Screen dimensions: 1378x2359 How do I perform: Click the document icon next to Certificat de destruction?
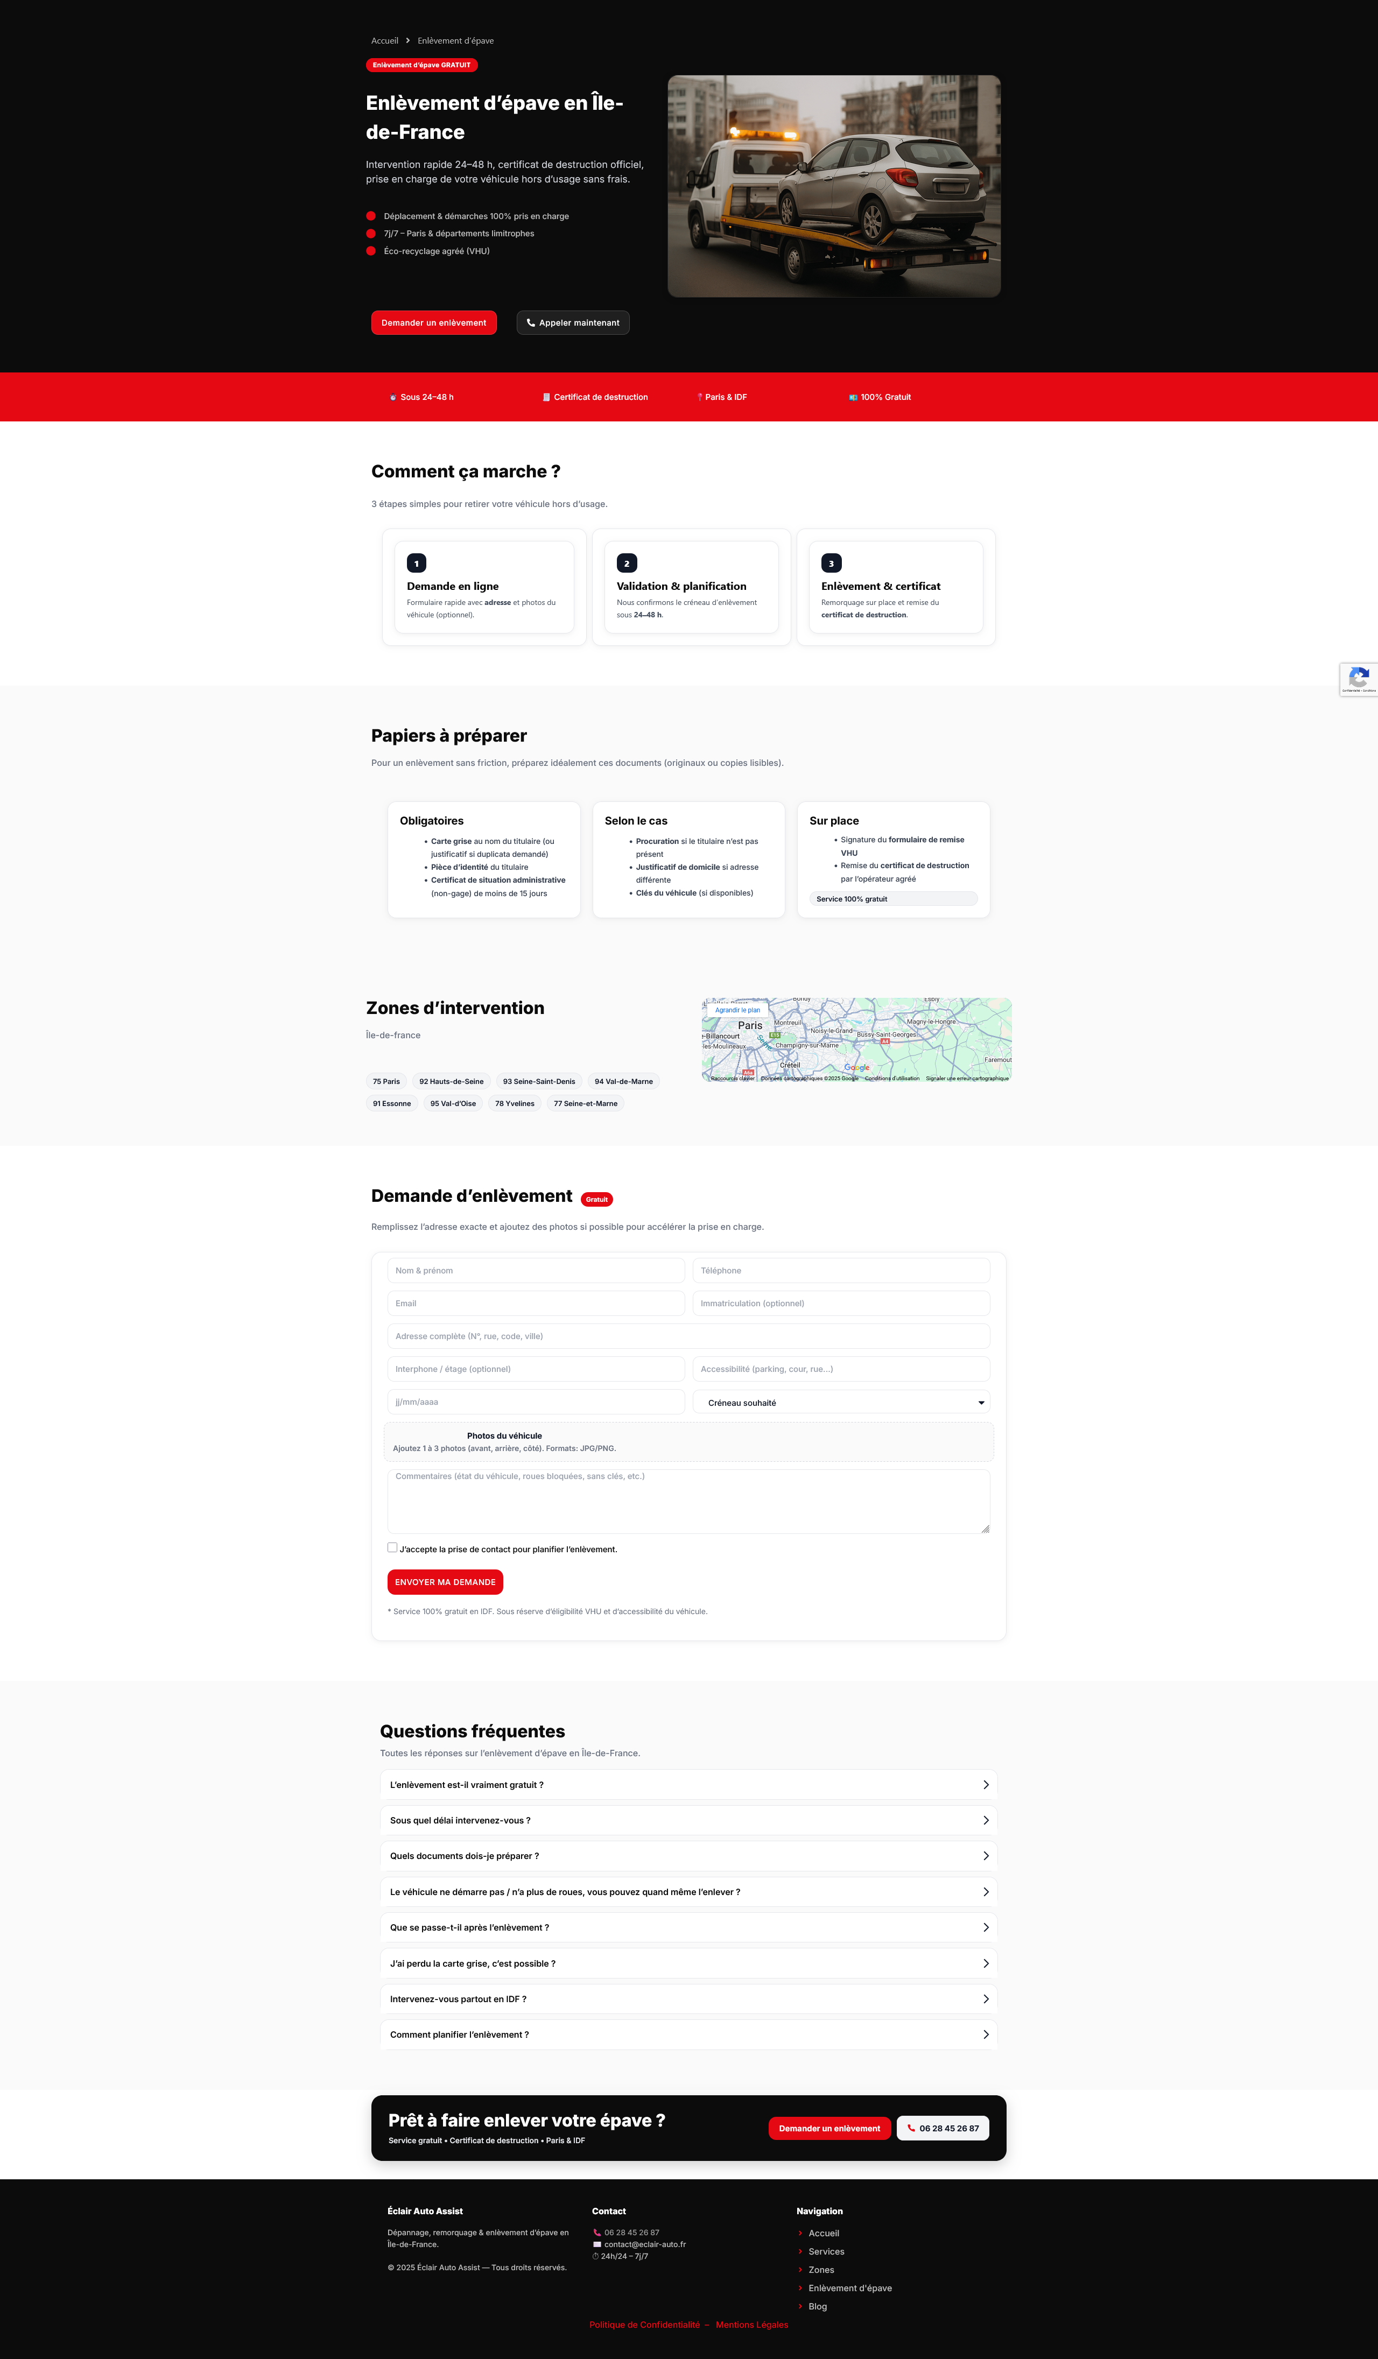pyautogui.click(x=547, y=398)
